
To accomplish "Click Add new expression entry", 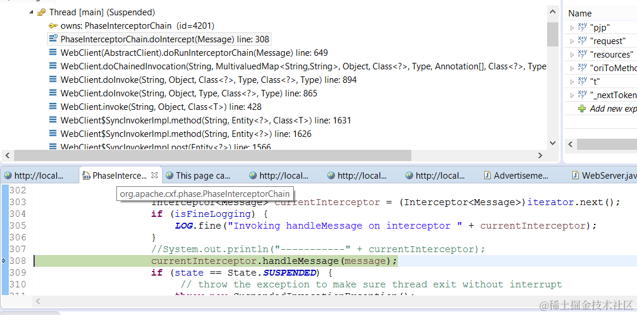I will [613, 109].
